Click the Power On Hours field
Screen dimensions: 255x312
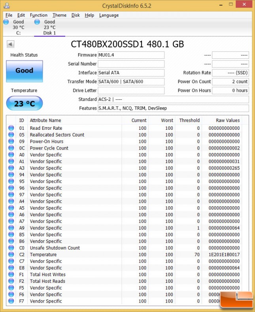tap(230, 91)
